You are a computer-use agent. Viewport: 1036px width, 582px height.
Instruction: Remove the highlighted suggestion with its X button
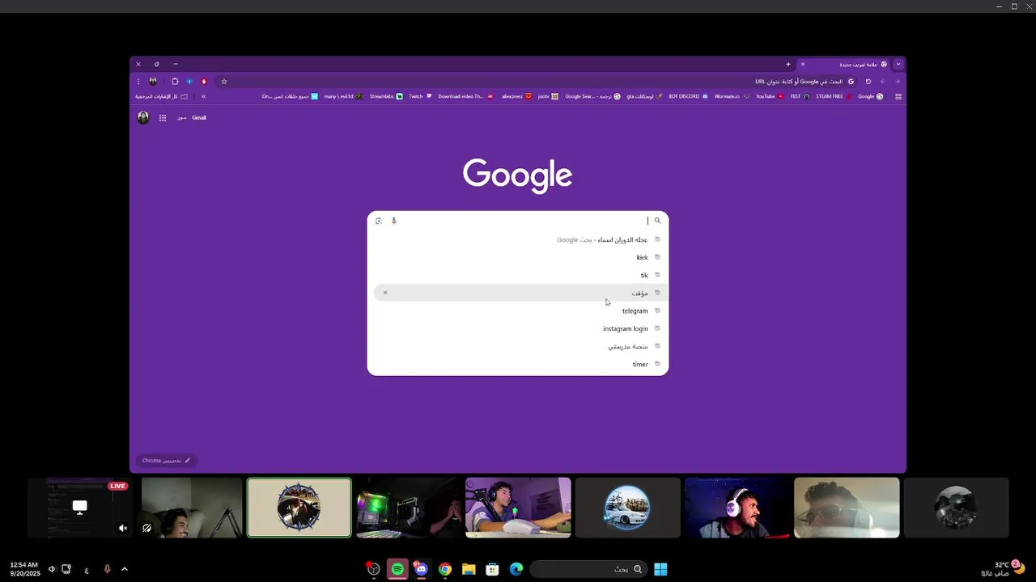[385, 293]
